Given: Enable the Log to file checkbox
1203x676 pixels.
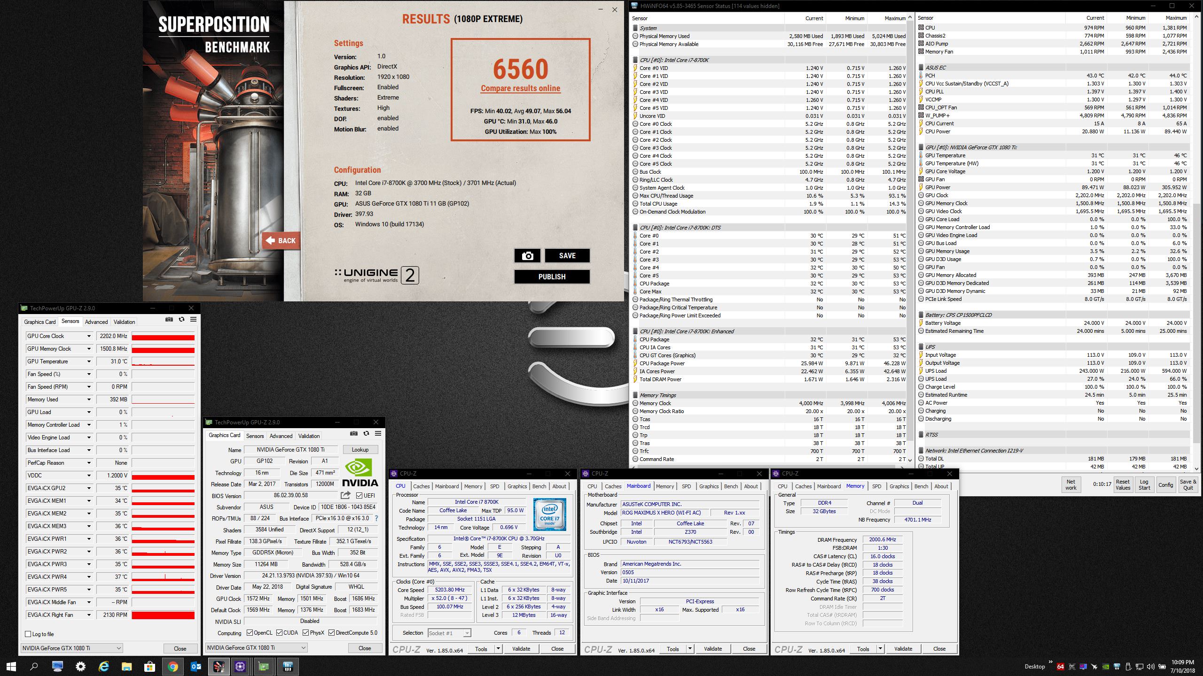Looking at the screenshot, I should [28, 634].
